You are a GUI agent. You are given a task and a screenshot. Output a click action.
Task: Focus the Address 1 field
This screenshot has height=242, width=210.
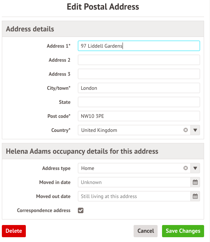139,46
